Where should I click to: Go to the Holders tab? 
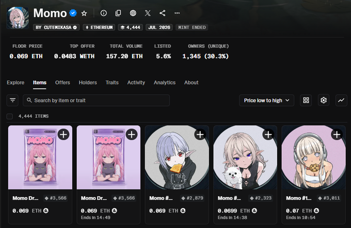pyautogui.click(x=88, y=82)
